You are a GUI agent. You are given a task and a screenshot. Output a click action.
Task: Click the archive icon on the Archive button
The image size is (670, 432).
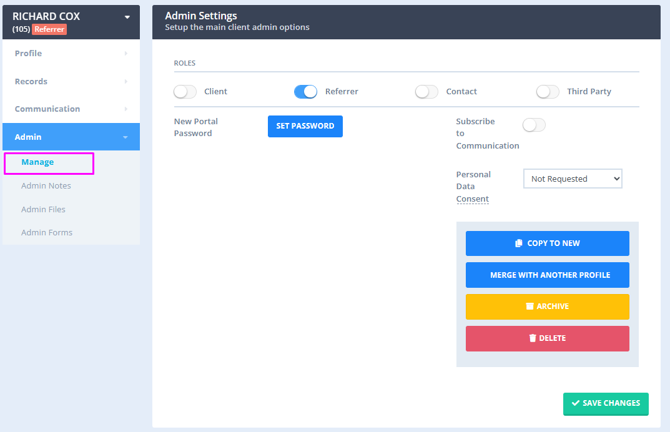click(x=530, y=307)
